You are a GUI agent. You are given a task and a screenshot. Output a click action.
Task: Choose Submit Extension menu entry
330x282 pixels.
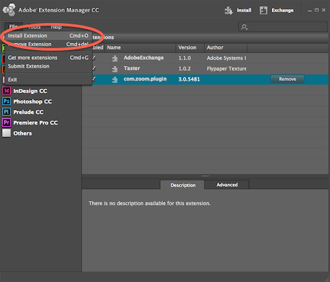point(48,66)
